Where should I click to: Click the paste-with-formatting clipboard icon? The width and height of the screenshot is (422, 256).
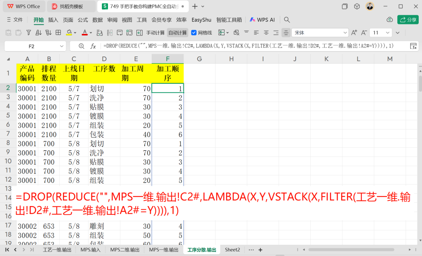[19, 33]
